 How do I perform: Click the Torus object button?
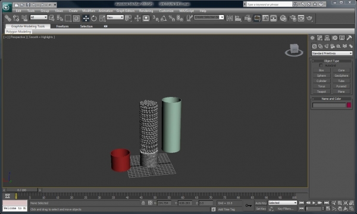321,86
